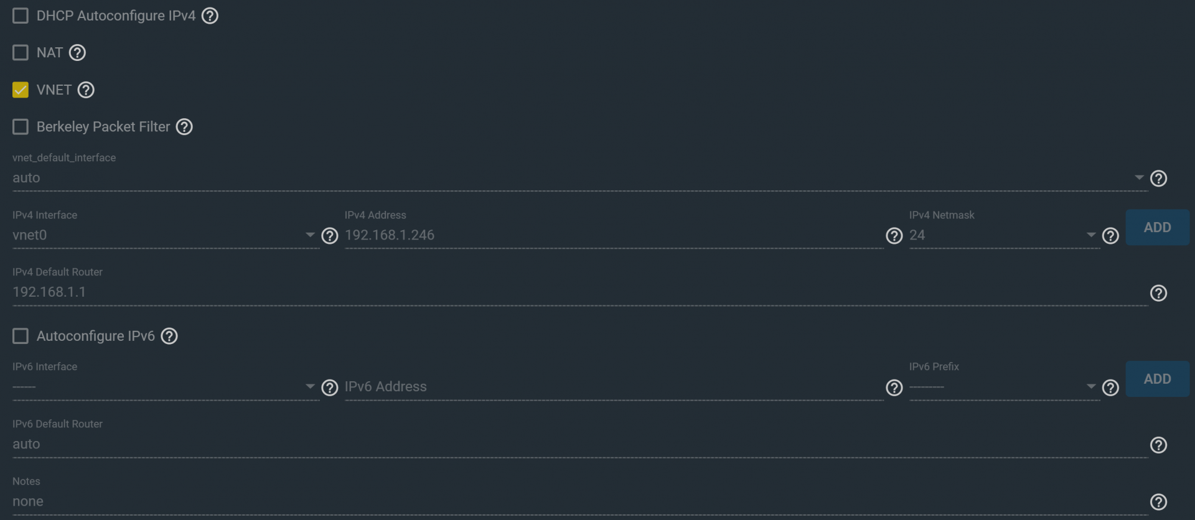The width and height of the screenshot is (1195, 520).
Task: Open the IPv4 Address help icon
Action: point(894,236)
